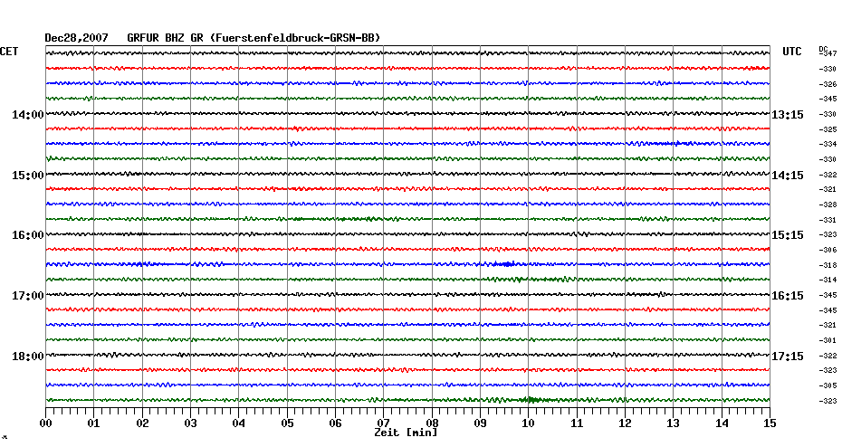This screenshot has height=447, width=842.
Task: Click the "16:15" UTC time label
Action: tap(788, 296)
